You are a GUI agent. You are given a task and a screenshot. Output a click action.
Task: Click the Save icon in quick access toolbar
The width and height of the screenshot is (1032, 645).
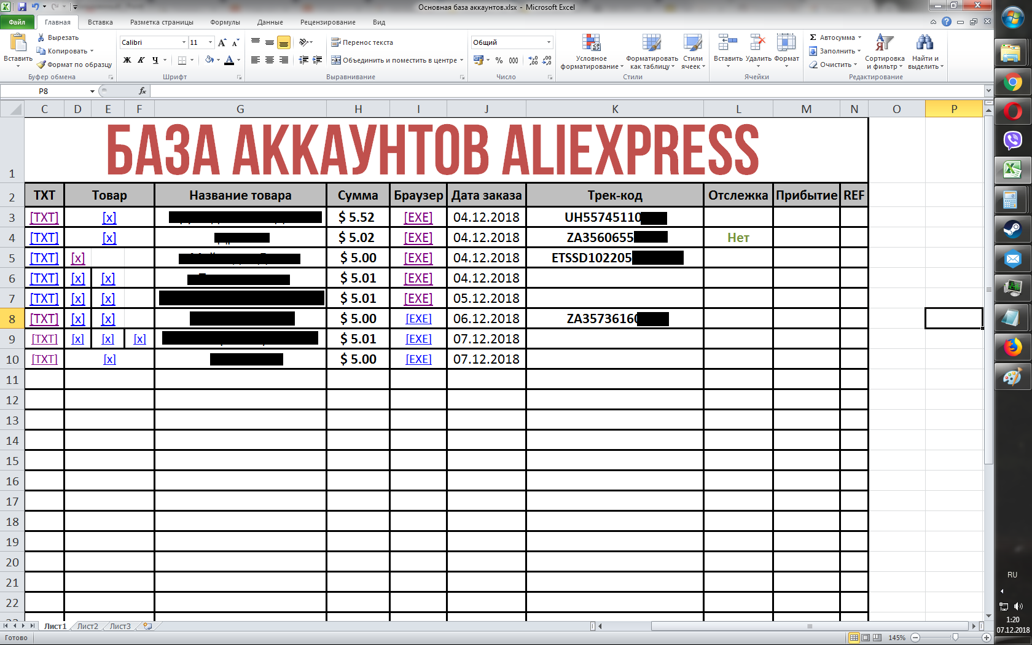pos(22,7)
